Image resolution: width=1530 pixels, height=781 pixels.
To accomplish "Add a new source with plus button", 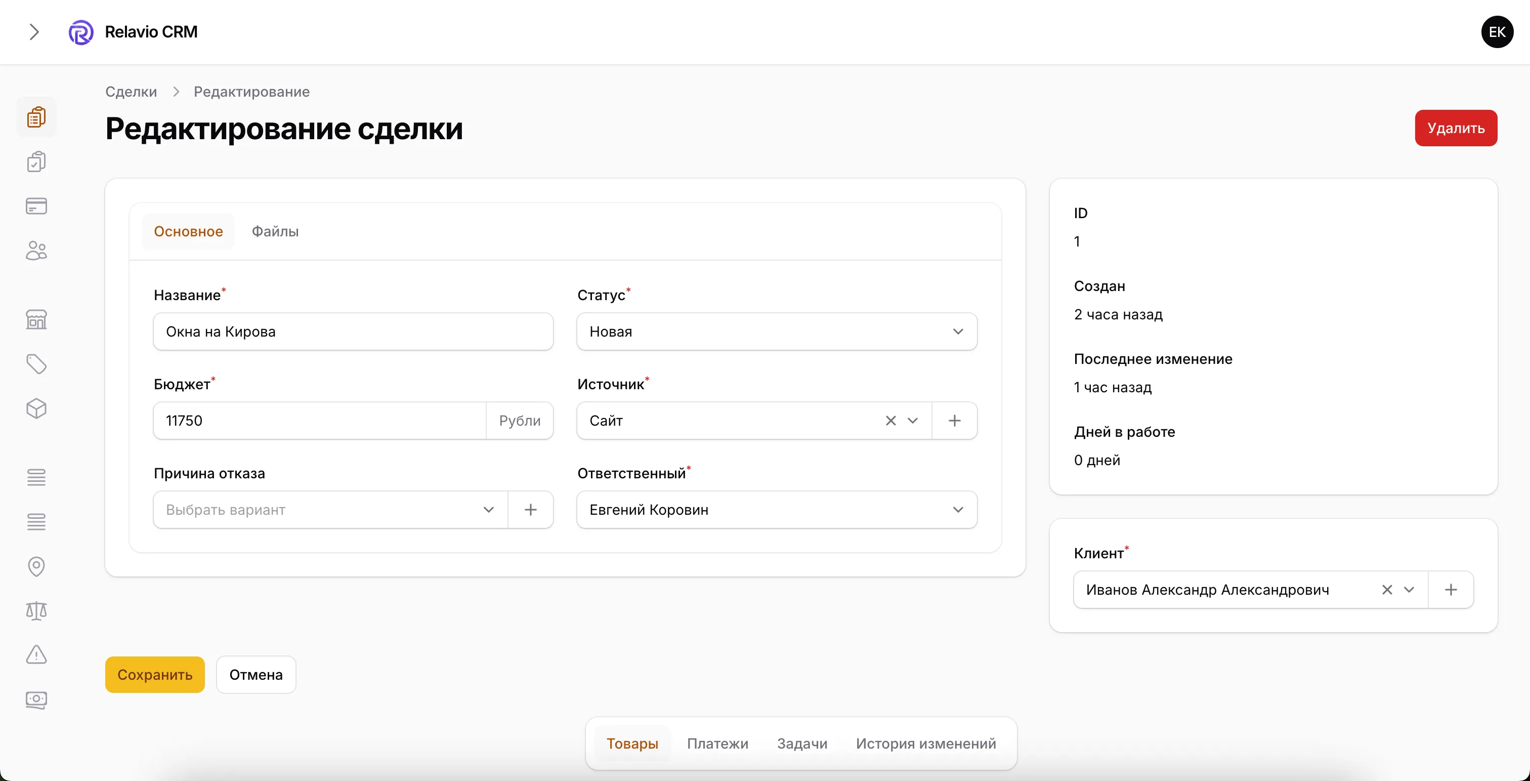I will point(954,421).
